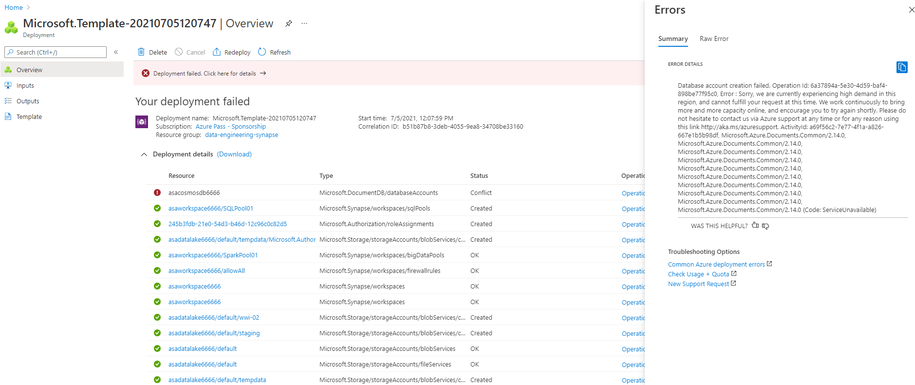Open asaworkspace6666/SparkPool01 resource

(x=213, y=255)
